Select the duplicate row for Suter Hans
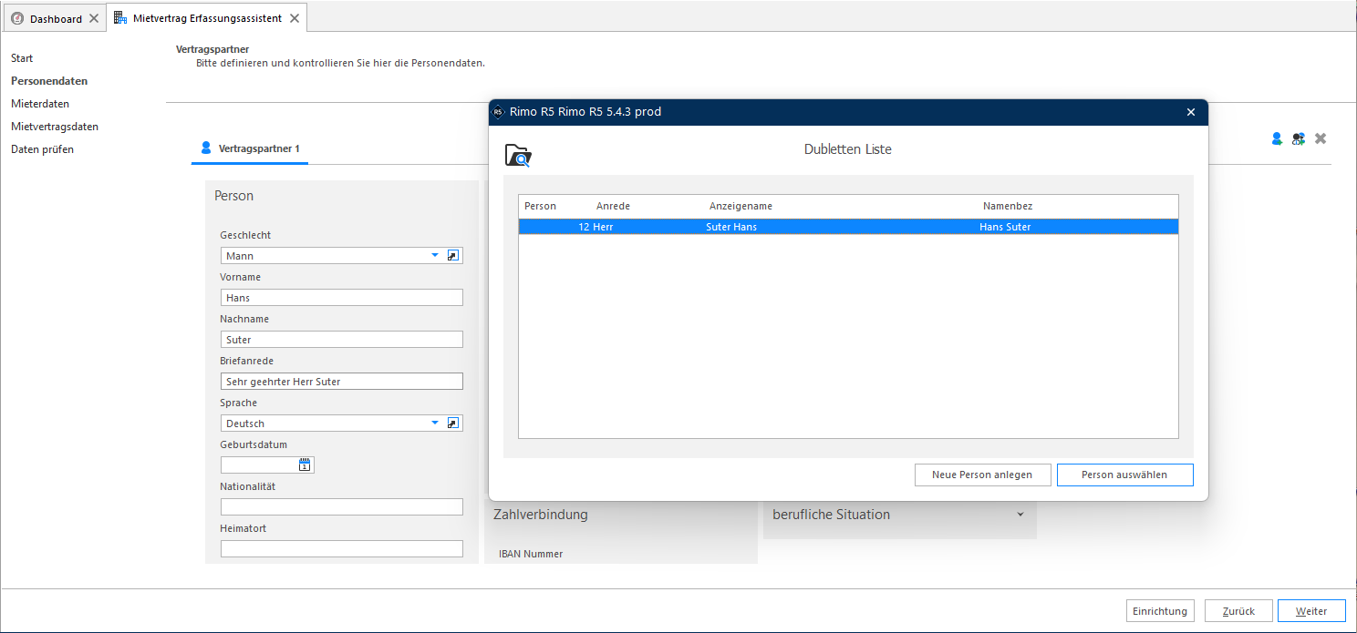 [x=848, y=227]
